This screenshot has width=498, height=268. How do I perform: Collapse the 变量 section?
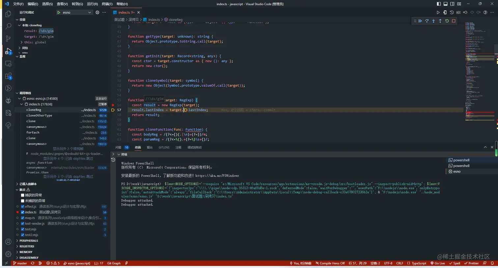22,19
